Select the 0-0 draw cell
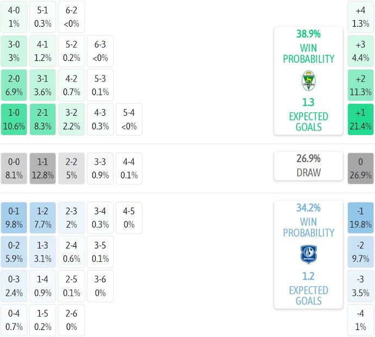375x337 pixels. coord(14,168)
